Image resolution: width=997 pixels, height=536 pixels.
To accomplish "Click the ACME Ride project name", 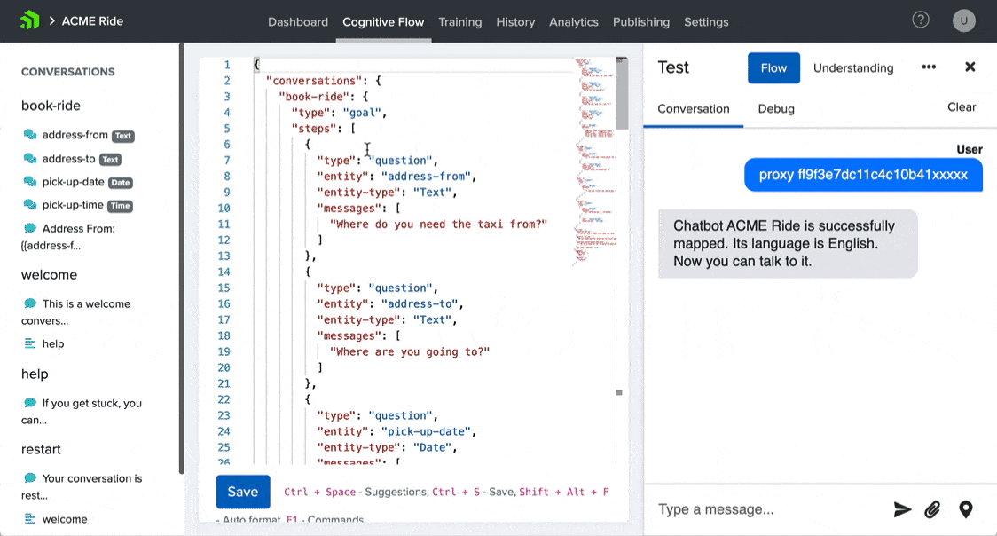I will click(92, 21).
